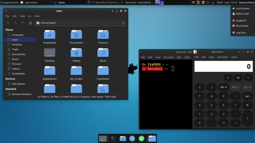Click the Terminal prompt area after Success
Viewport: 255px width, 143px height.
[x=173, y=69]
